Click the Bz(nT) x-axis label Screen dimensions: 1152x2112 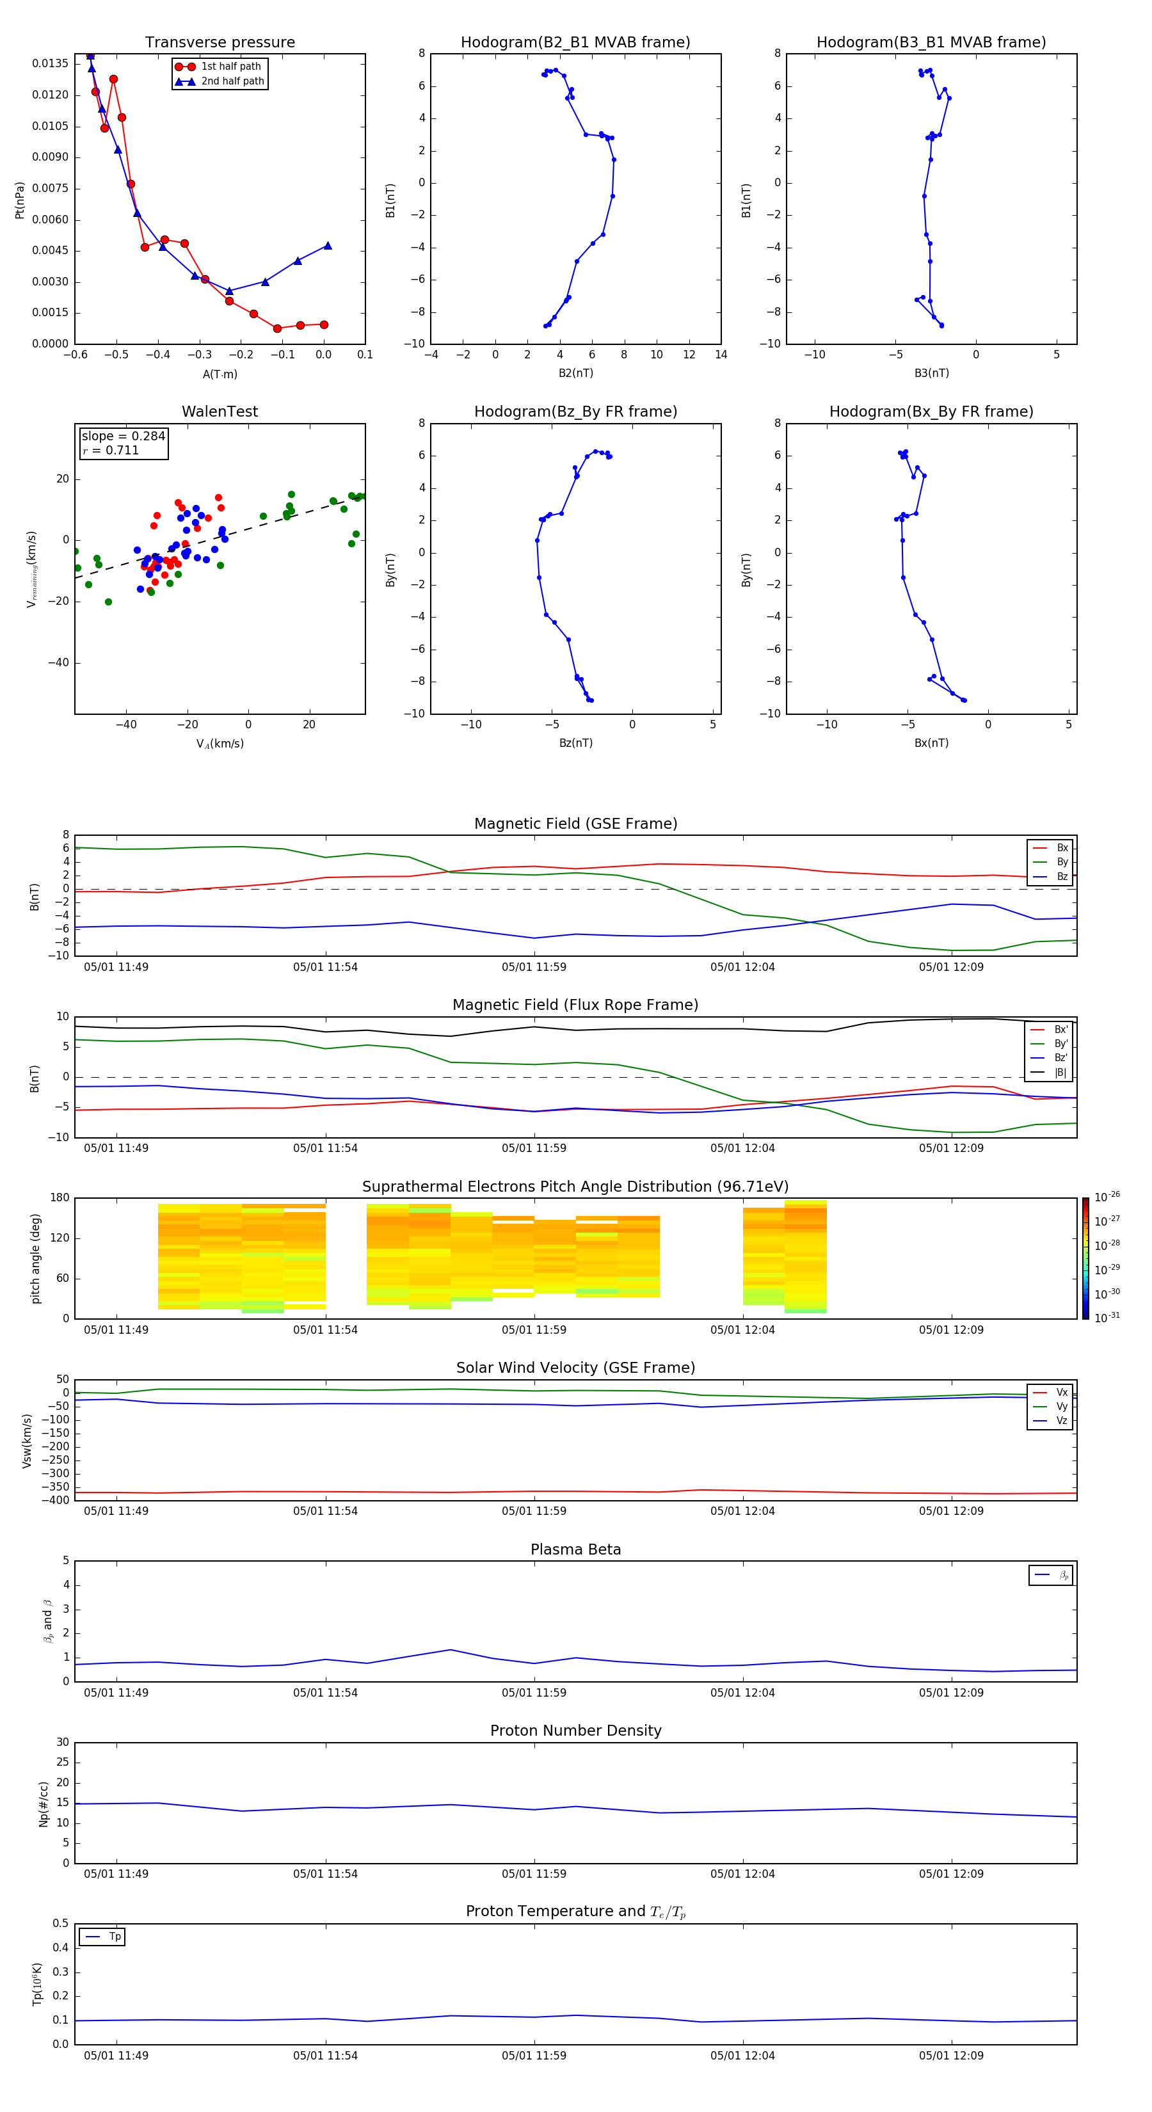[575, 743]
